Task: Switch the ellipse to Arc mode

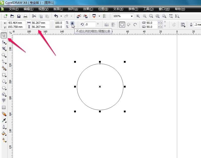Action: pyautogui.click(x=135, y=24)
